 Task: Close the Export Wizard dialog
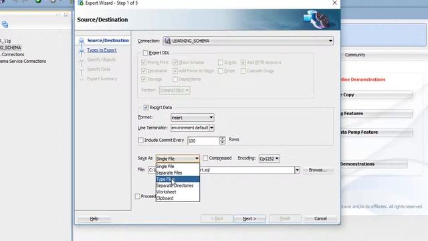click(x=334, y=3)
